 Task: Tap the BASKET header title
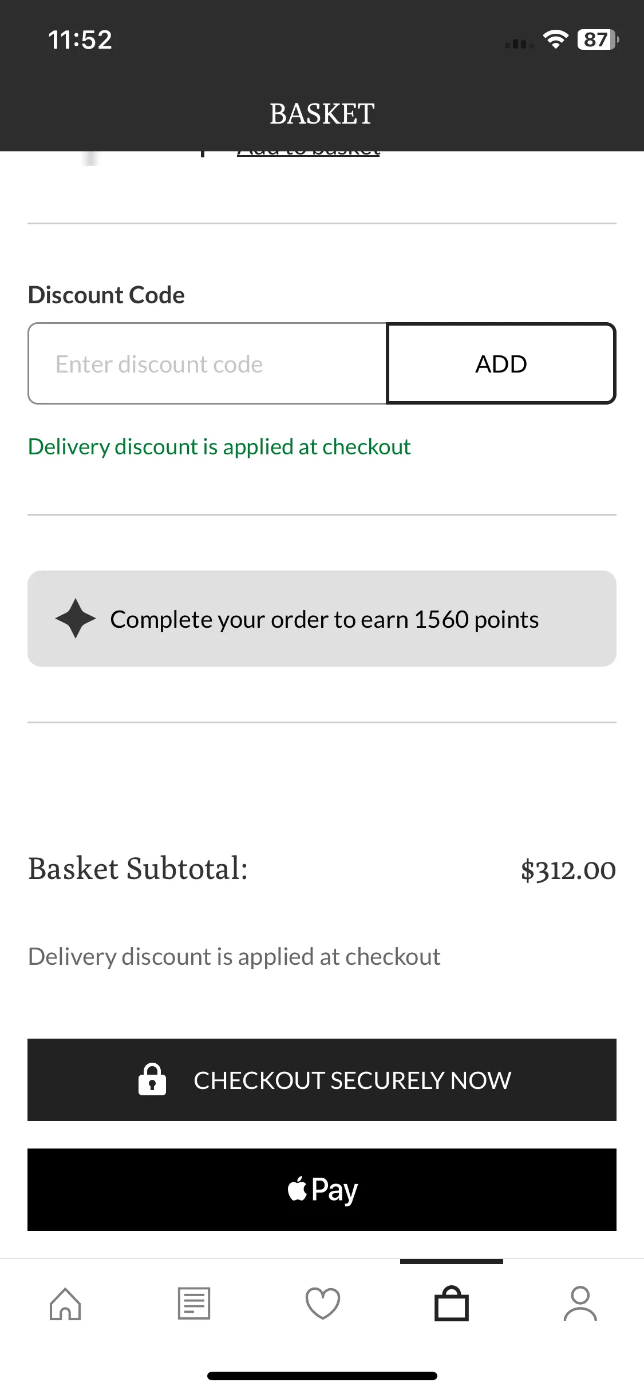pyautogui.click(x=322, y=114)
